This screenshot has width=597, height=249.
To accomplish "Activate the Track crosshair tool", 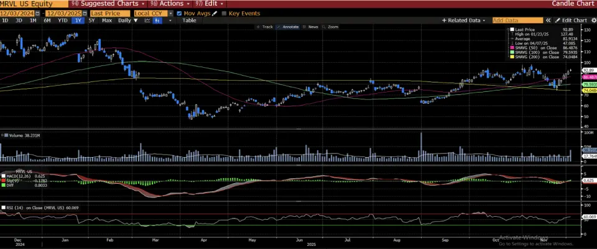I will (x=266, y=27).
